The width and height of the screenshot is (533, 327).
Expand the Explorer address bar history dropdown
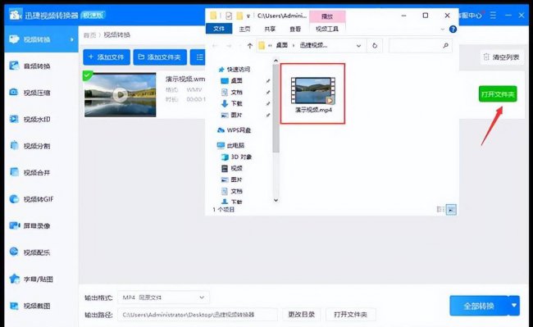click(x=358, y=46)
